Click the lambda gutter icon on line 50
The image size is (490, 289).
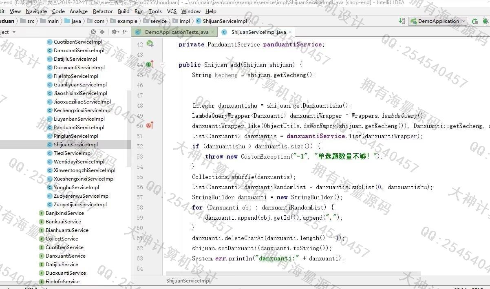pyautogui.click(x=150, y=126)
